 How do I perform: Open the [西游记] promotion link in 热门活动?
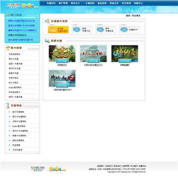click(21, 26)
